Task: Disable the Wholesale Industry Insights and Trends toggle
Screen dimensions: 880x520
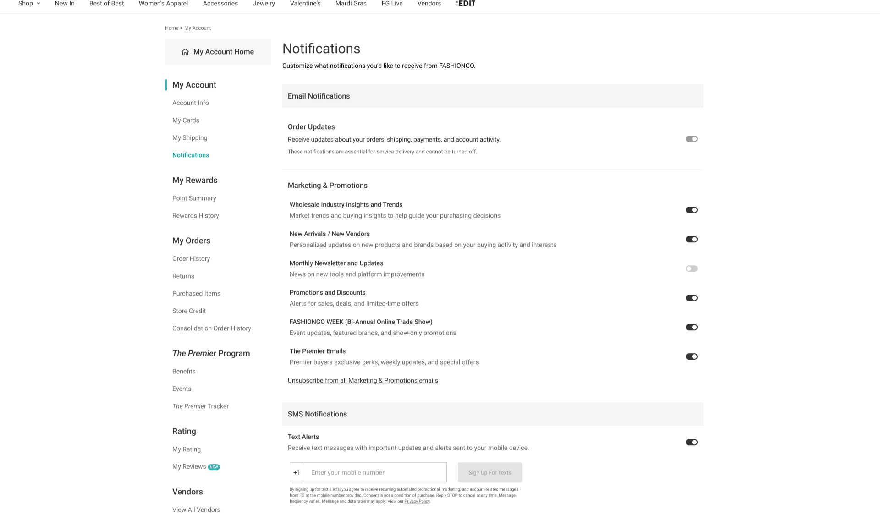Action: coord(691,210)
